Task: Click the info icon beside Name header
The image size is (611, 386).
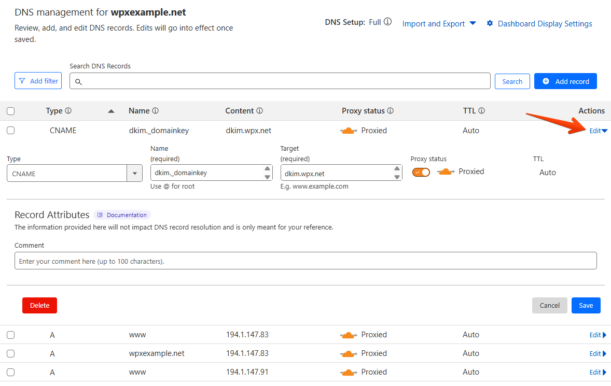Action: pos(155,111)
